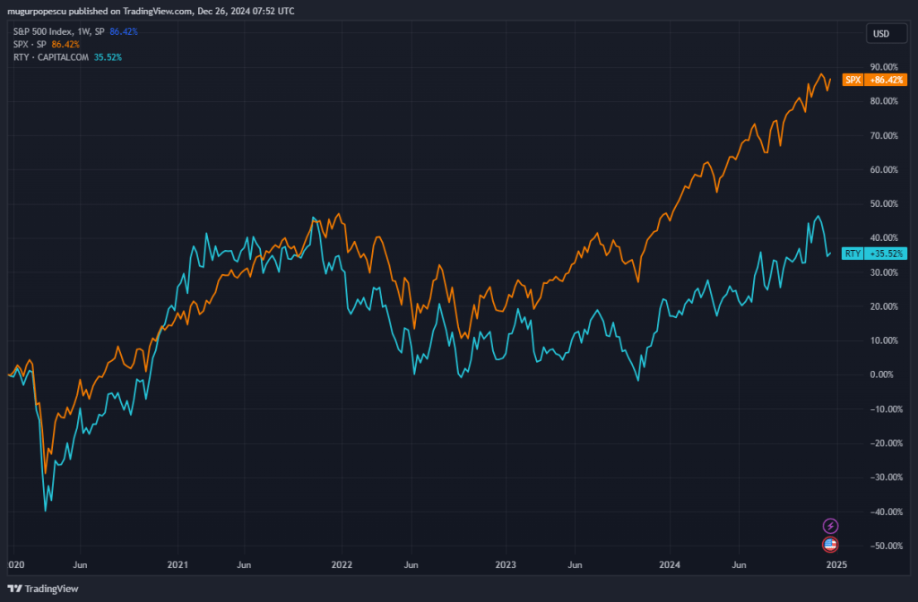This screenshot has height=602, width=918.
Task: Click the cyan 35.52% legend value
Action: click(108, 57)
